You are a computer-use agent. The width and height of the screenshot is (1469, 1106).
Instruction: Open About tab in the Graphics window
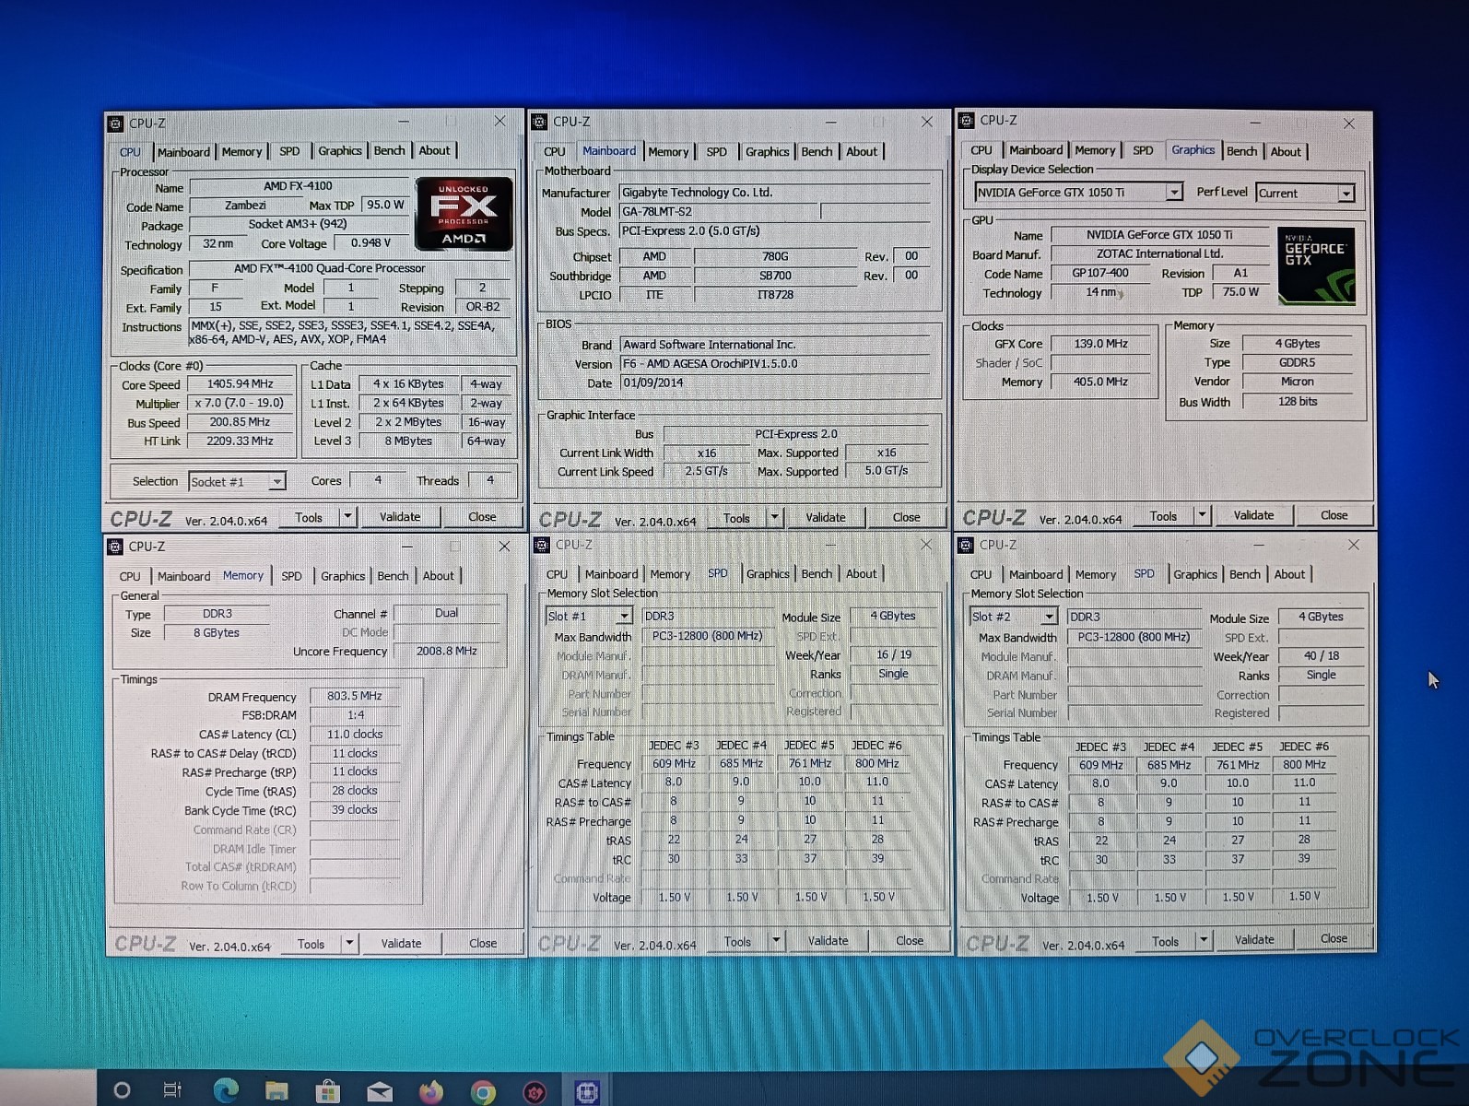coord(1285,151)
